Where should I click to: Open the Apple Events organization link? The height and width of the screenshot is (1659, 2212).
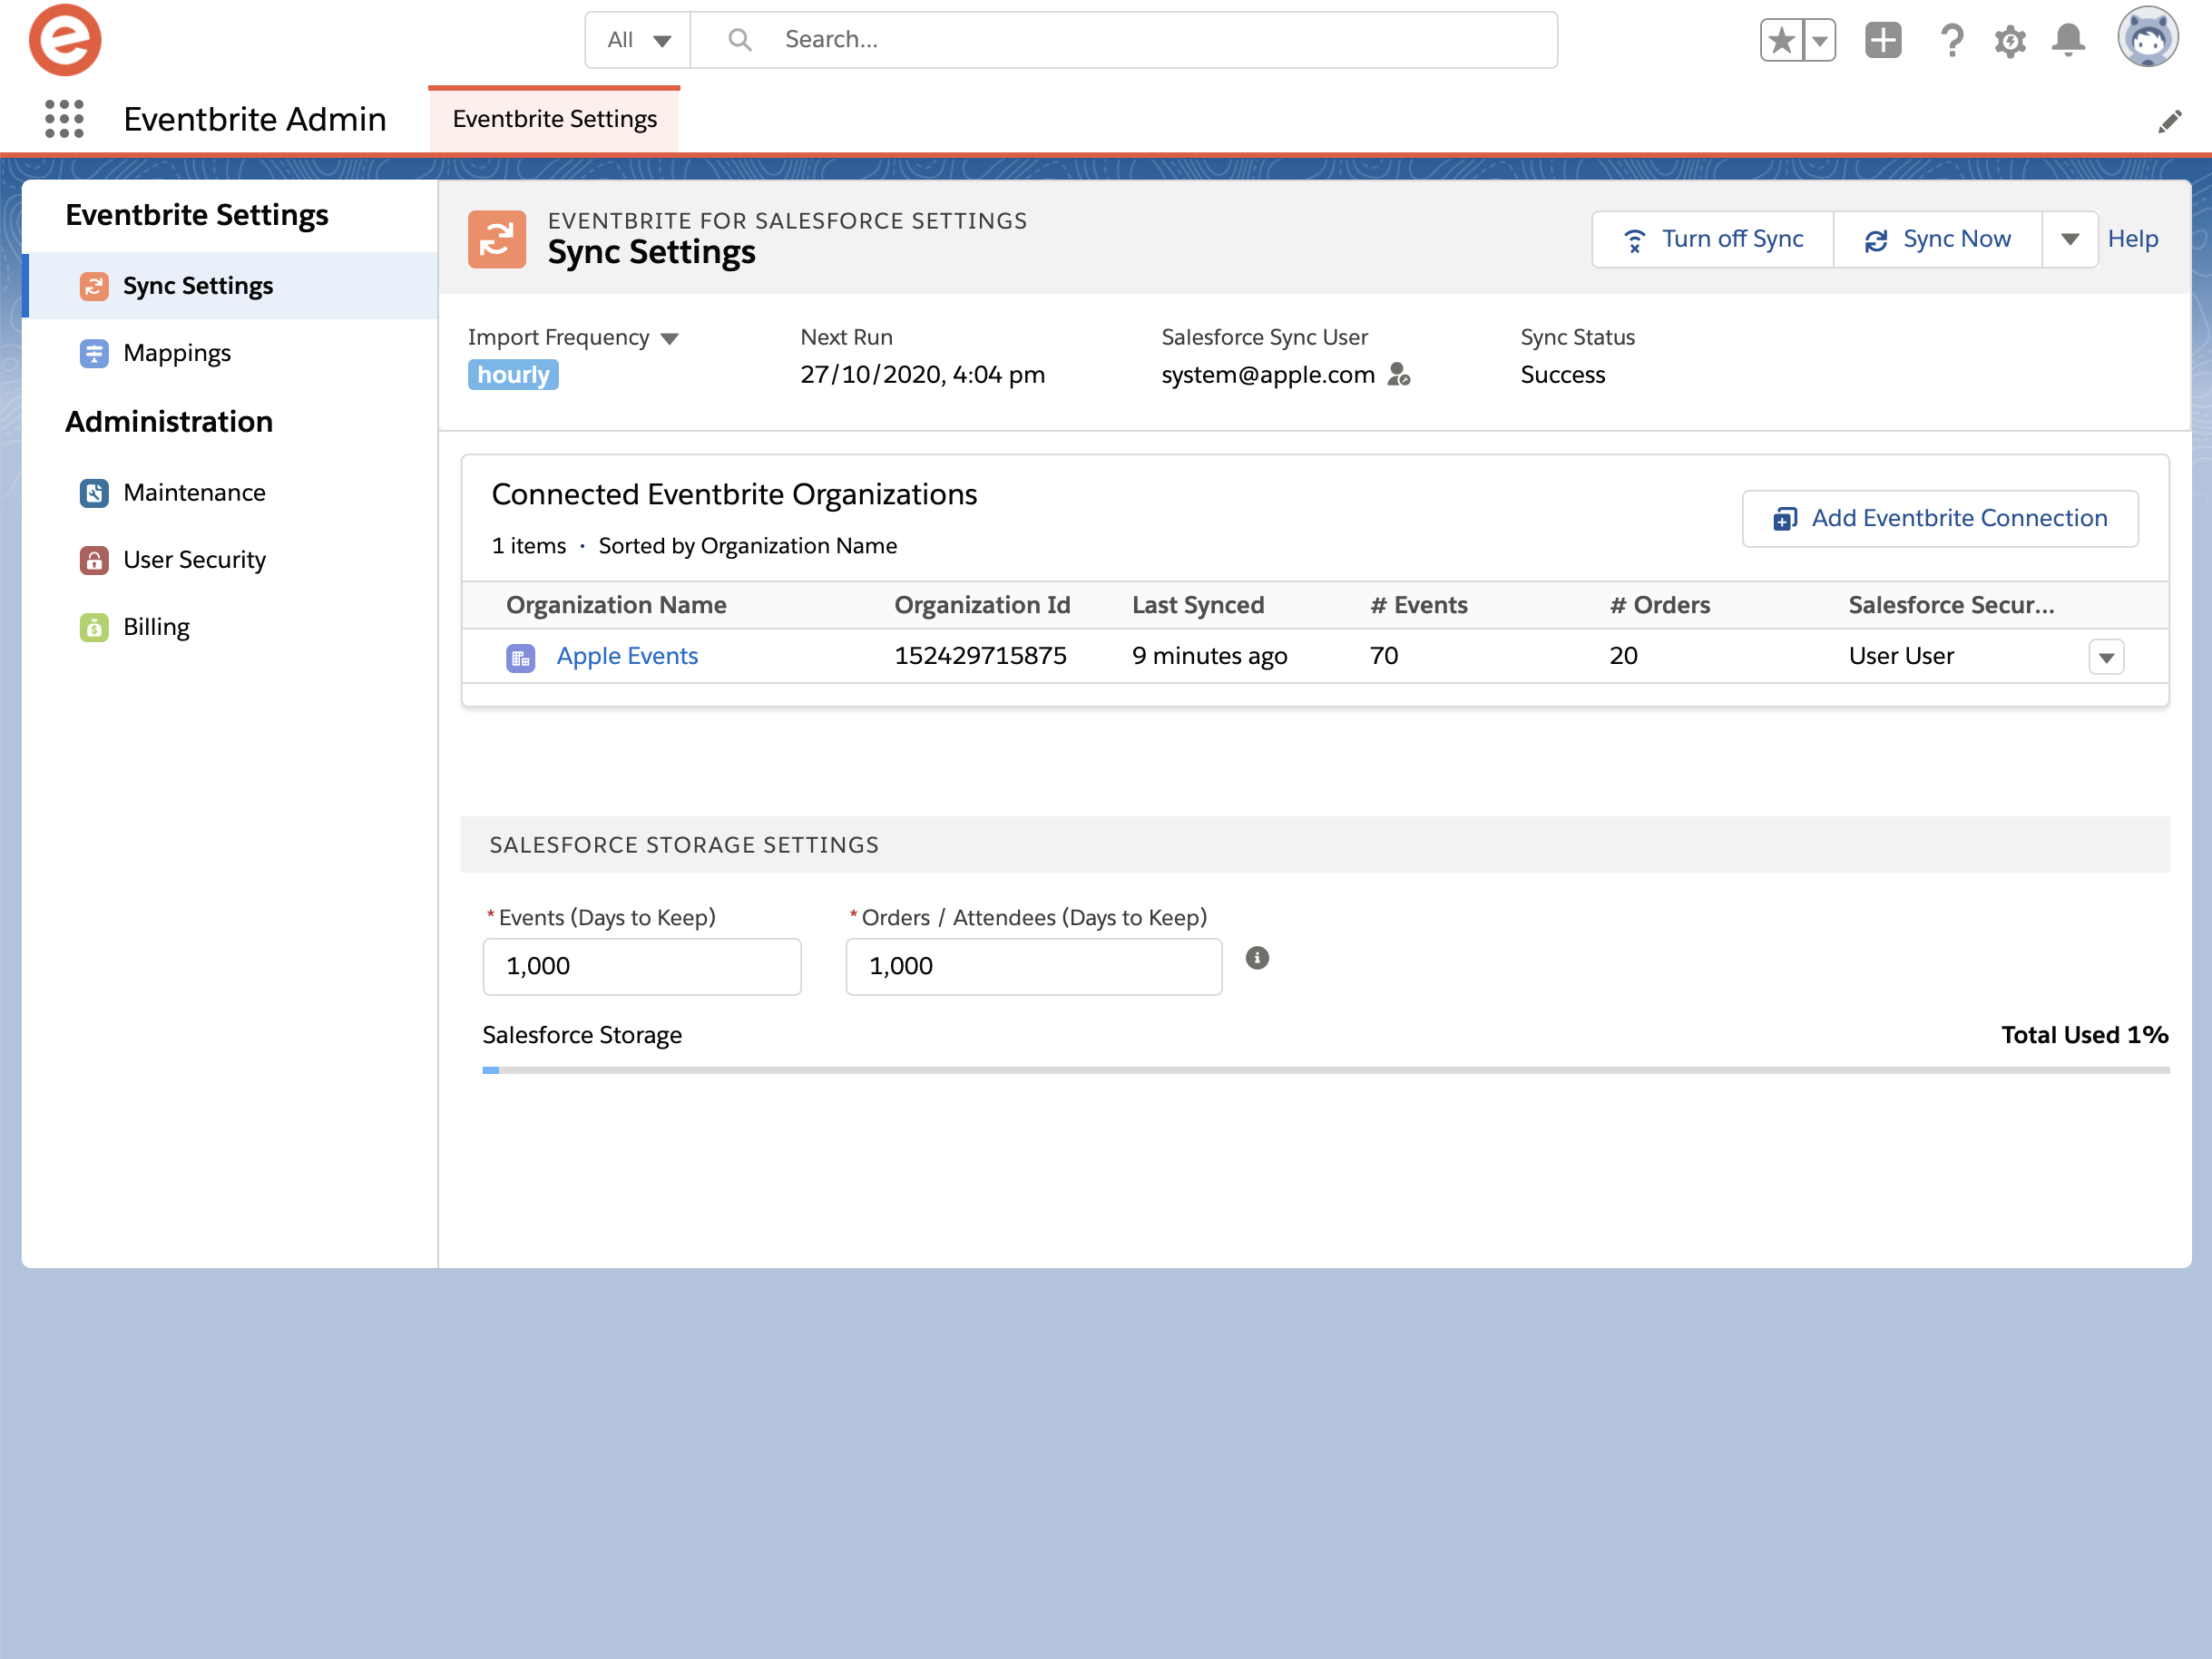pos(627,656)
